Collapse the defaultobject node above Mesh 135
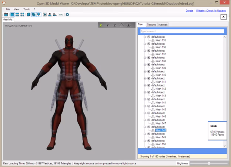 (x=145, y=37)
